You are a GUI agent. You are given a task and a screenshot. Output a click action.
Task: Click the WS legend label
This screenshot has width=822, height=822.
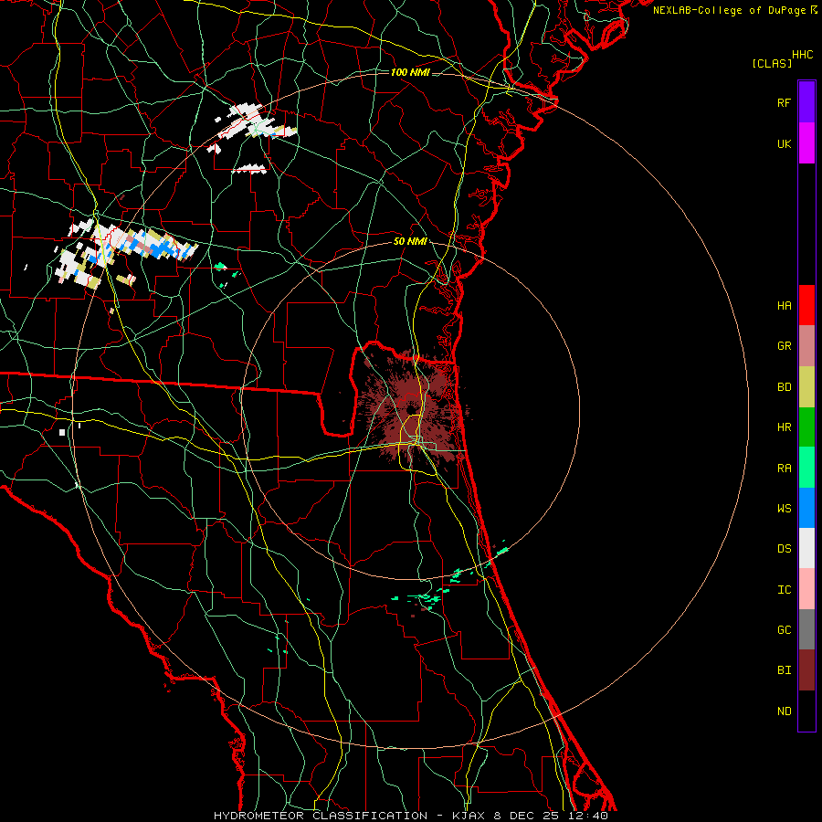click(784, 509)
